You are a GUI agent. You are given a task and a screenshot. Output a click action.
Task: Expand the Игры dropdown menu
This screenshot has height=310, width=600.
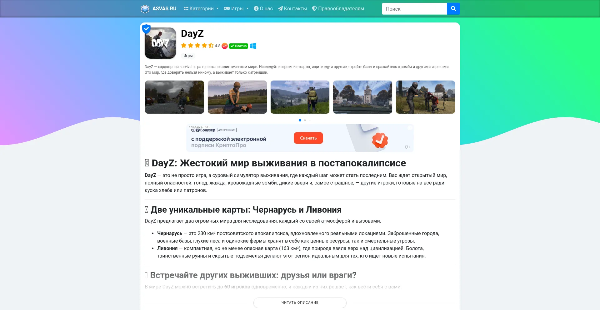[236, 9]
